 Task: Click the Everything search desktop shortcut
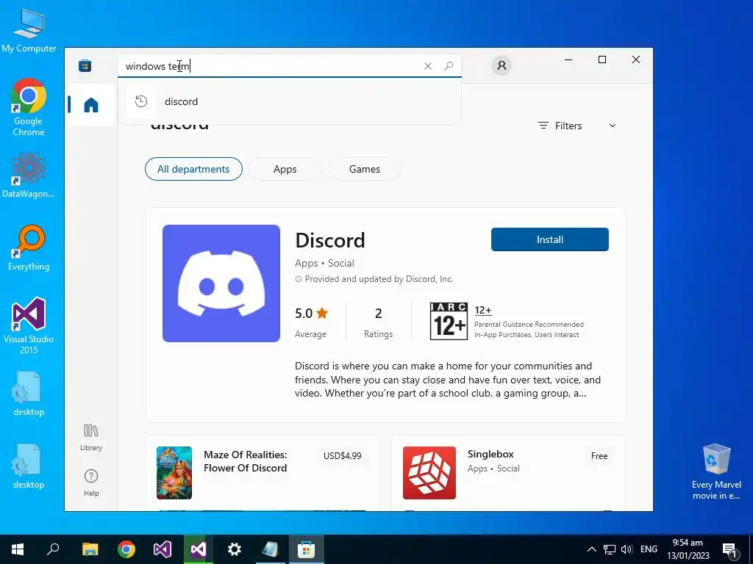[29, 248]
